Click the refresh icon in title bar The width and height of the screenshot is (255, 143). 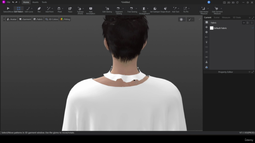[x=237, y=2]
